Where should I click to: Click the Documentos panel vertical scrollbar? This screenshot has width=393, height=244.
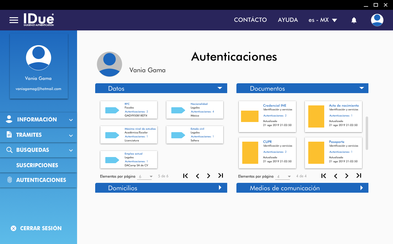pos(367,133)
